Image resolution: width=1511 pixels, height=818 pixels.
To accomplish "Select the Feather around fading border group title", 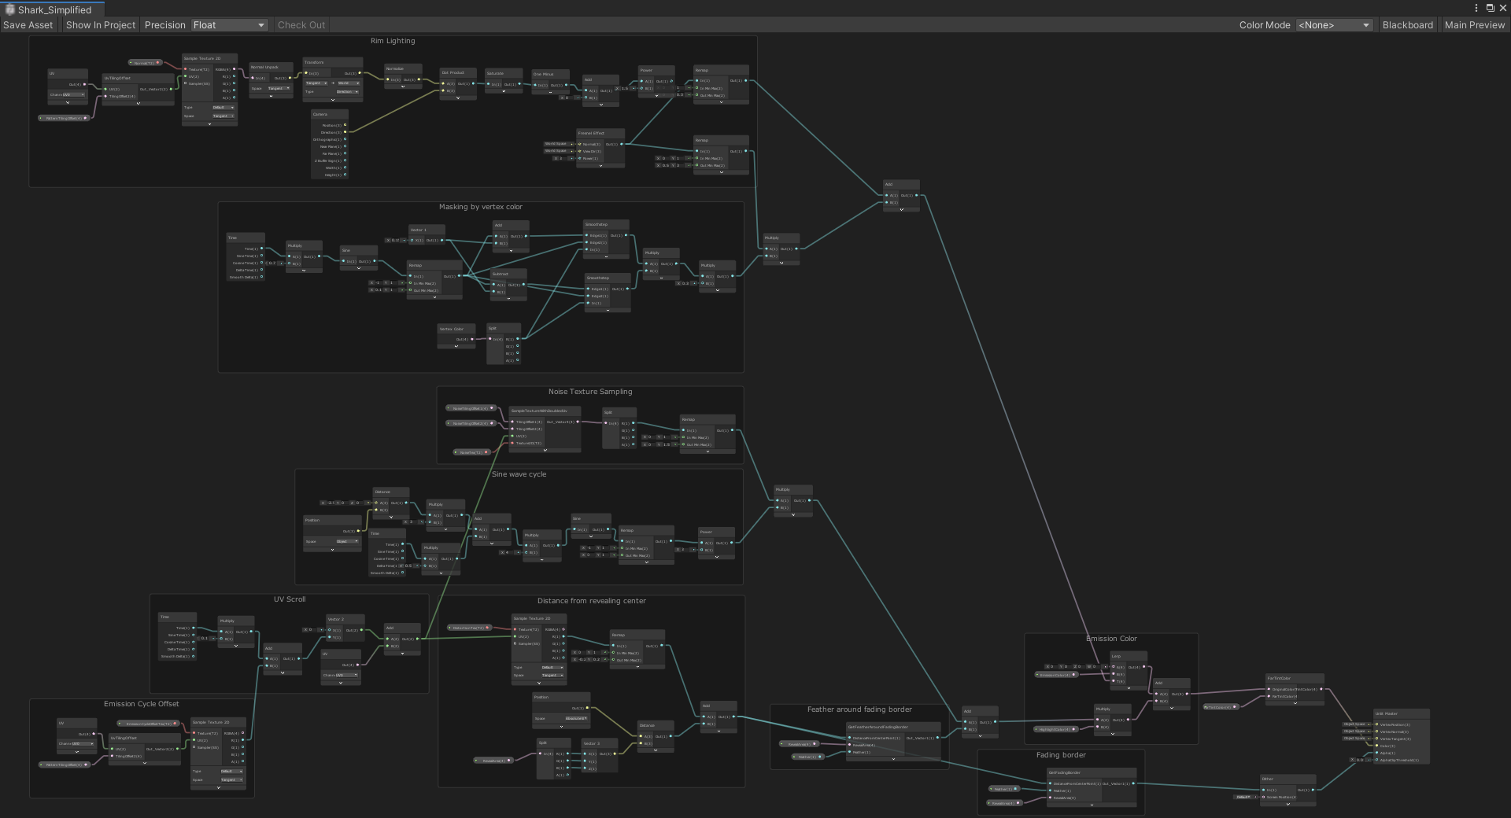I will 859,709.
